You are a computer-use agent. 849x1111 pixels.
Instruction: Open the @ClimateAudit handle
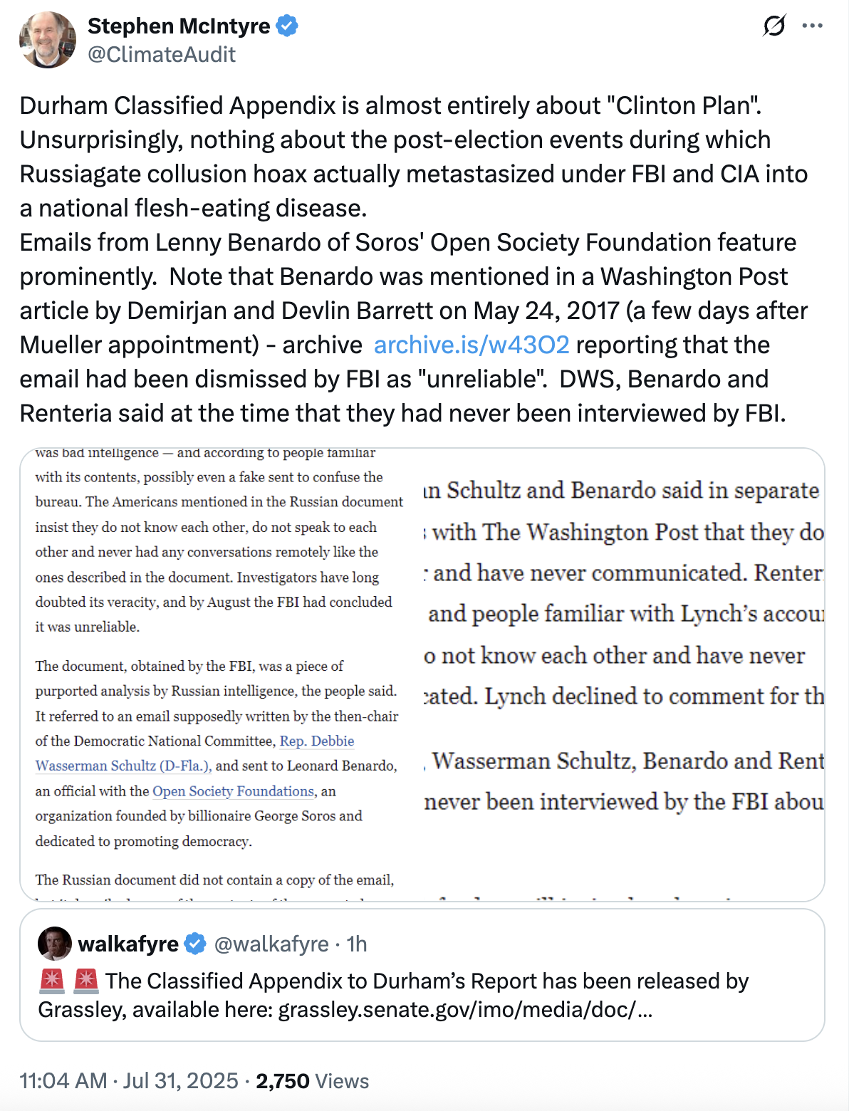click(162, 55)
